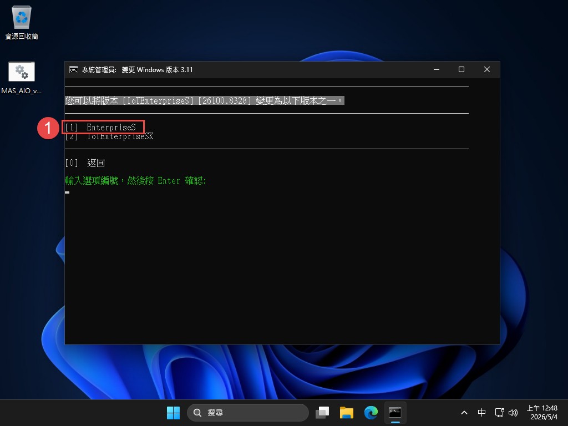
Task: Open the Recycle Bin desktop icon
Action: click(22, 22)
